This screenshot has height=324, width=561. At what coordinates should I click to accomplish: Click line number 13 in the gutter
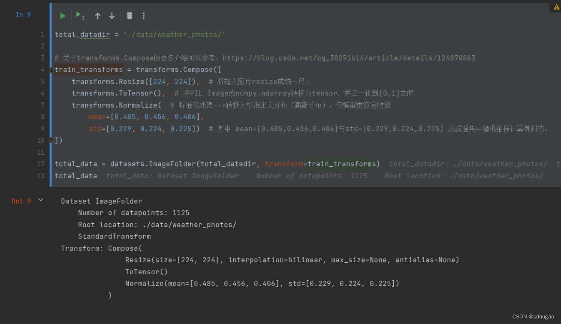[41, 176]
